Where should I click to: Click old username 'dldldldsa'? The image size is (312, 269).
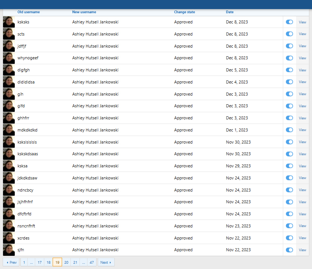(x=26, y=82)
